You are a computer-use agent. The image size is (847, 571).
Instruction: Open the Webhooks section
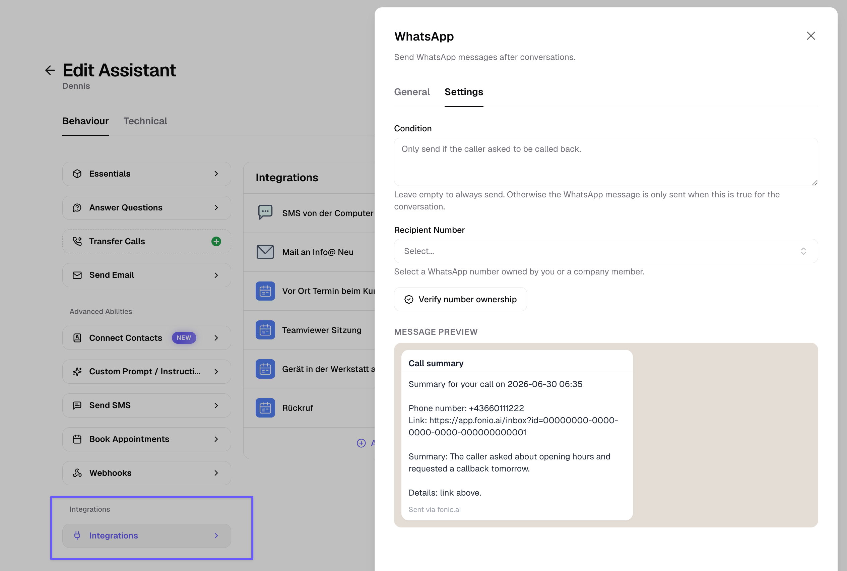coord(146,473)
